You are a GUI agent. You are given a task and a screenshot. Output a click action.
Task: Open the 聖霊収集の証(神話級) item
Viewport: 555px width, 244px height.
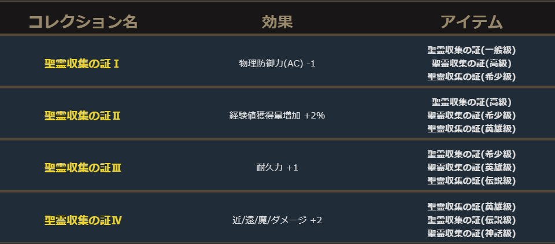coord(471,233)
